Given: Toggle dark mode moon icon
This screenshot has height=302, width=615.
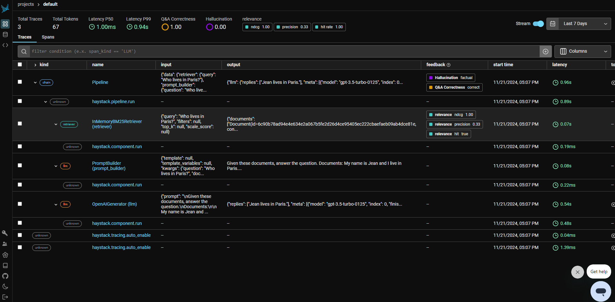Looking at the screenshot, I should click(5, 287).
